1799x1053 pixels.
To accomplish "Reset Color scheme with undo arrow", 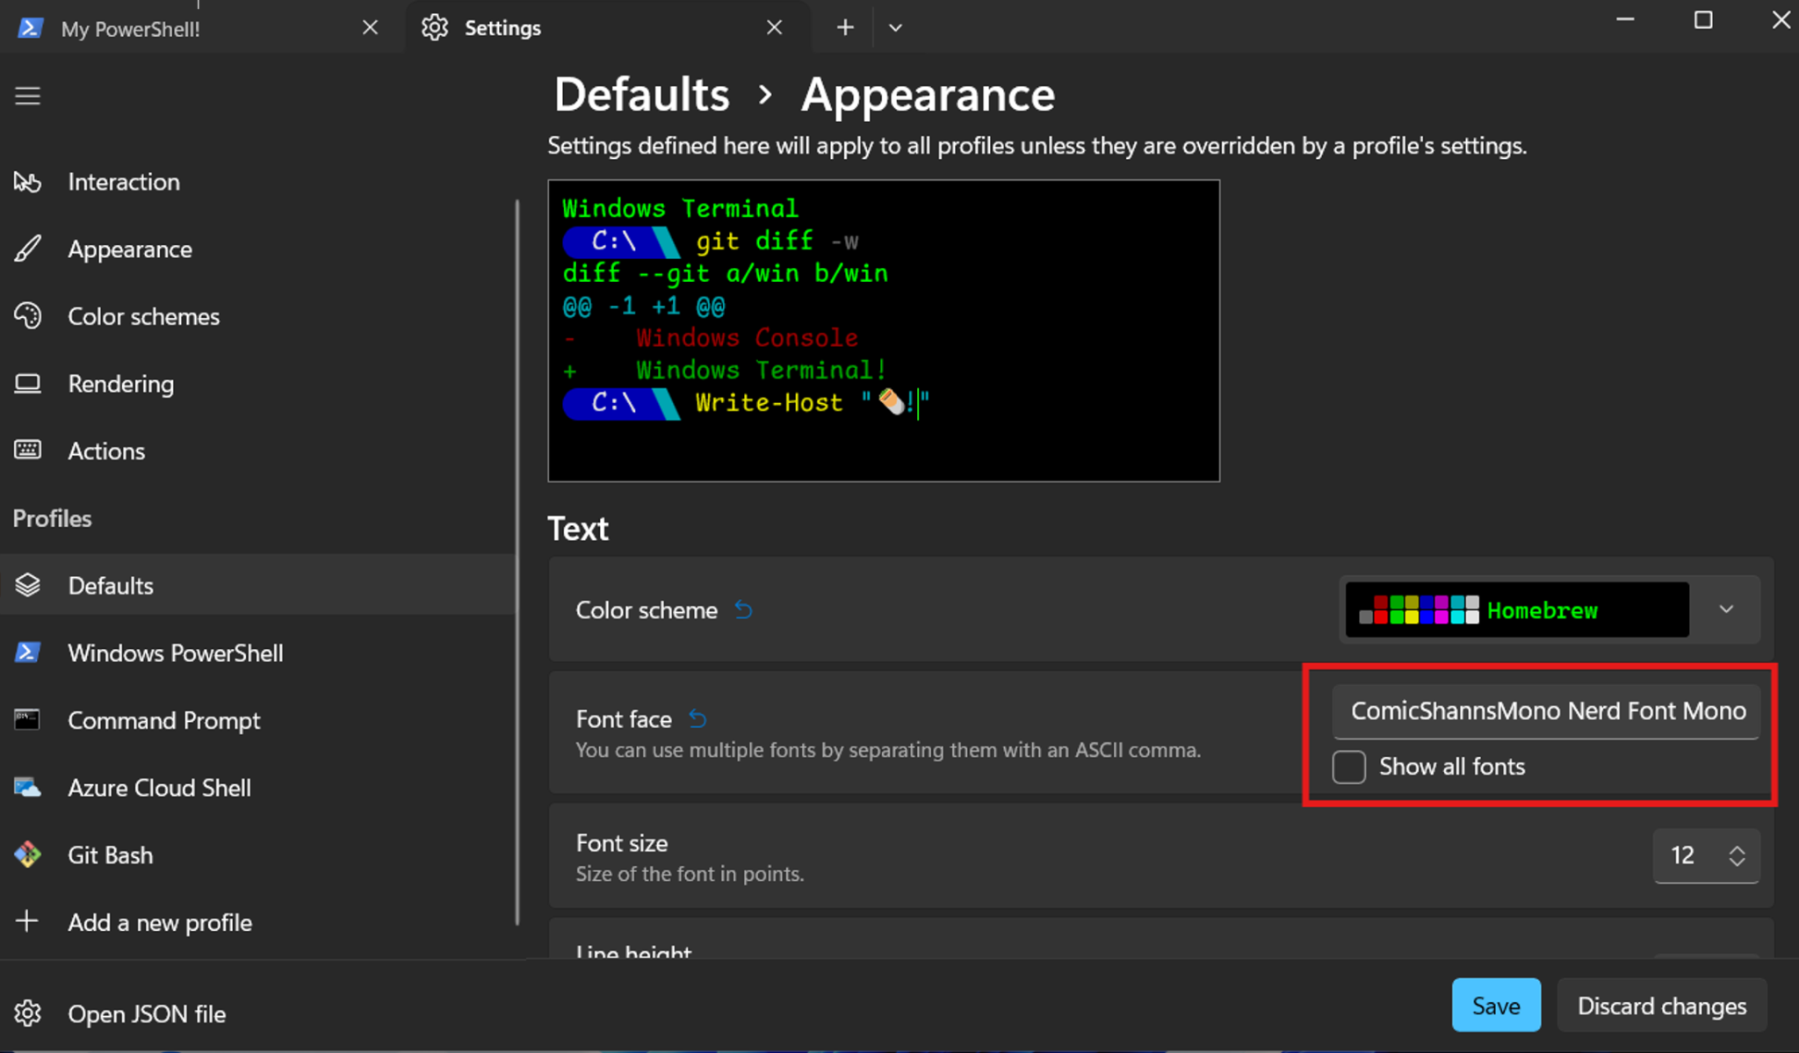I will (743, 609).
